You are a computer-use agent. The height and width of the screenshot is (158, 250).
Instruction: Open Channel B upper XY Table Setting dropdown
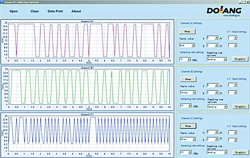(x=233, y=85)
